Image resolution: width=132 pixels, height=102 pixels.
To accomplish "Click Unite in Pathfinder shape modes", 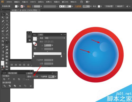I will click(4, 79).
